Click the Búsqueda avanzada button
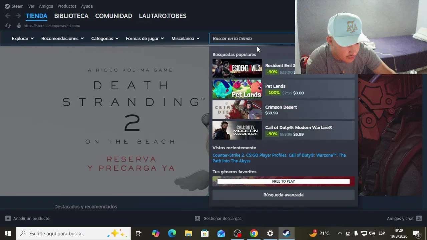427x240 pixels. (x=283, y=195)
